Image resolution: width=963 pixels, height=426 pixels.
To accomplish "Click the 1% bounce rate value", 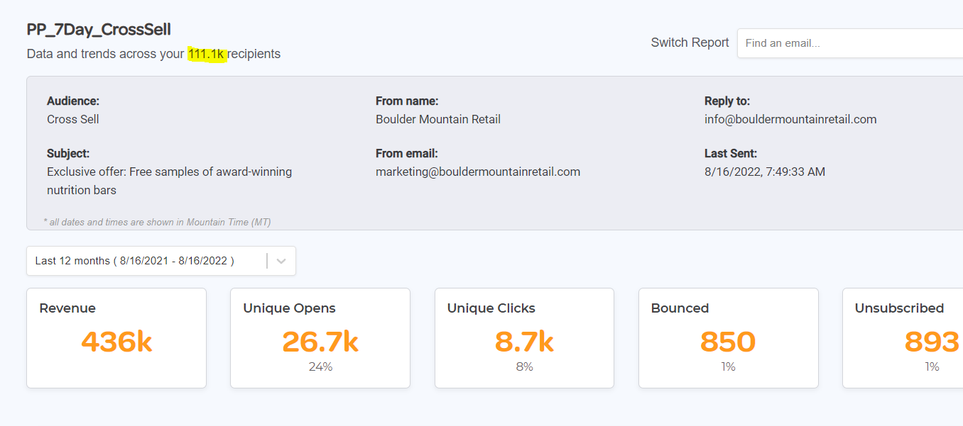I will pos(728,366).
